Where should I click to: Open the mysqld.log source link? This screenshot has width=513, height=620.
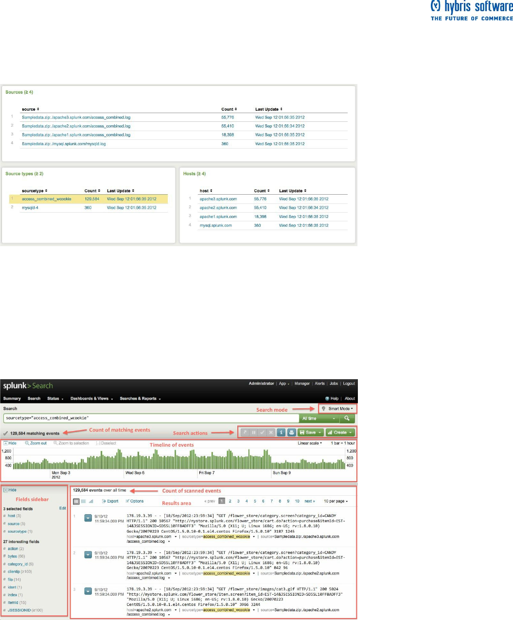[x=64, y=144]
